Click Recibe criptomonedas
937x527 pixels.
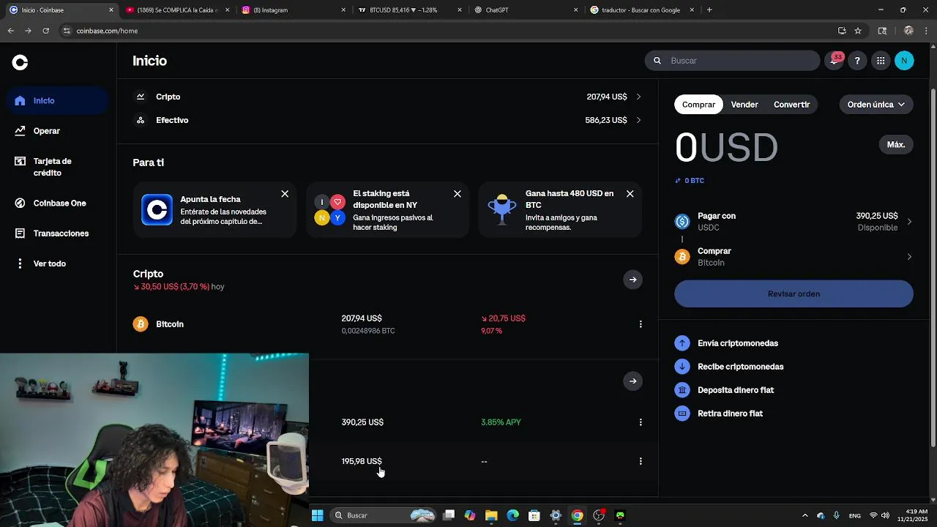coord(740,367)
